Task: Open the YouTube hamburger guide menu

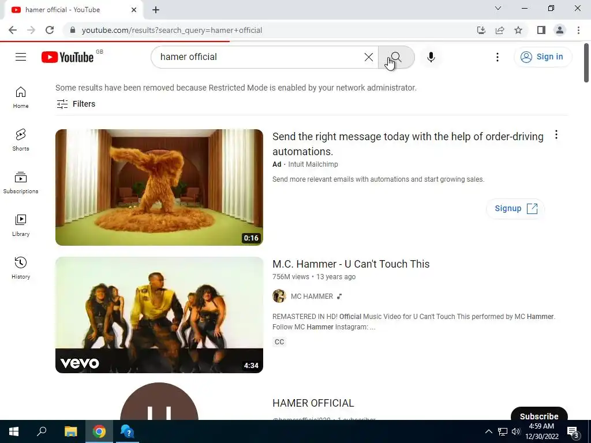Action: tap(21, 57)
